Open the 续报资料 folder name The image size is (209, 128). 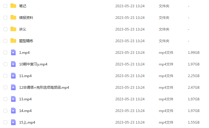click(26, 18)
